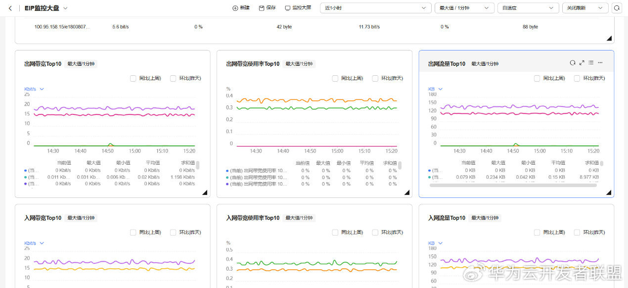Viewport: 628px width, 288px height.
Task: Open the KB unit dropdown in 出网流量Top10
Action: (435, 89)
